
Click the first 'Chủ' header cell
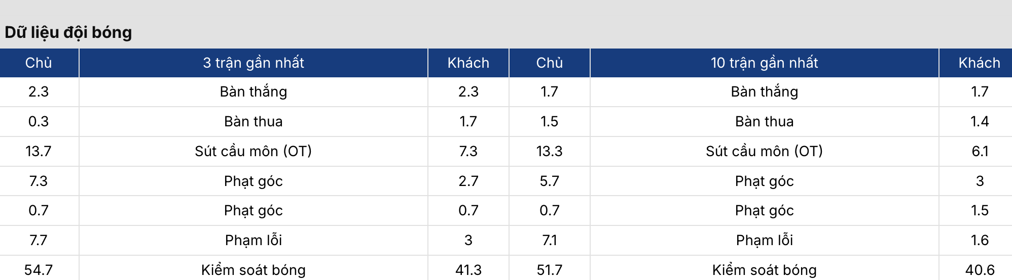(39, 63)
